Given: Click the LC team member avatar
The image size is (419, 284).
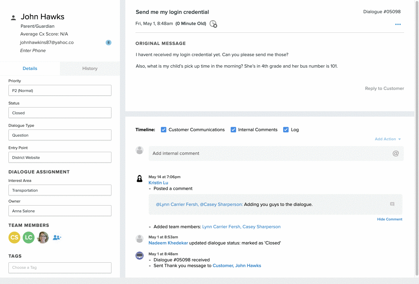Looking at the screenshot, I should (x=28, y=238).
